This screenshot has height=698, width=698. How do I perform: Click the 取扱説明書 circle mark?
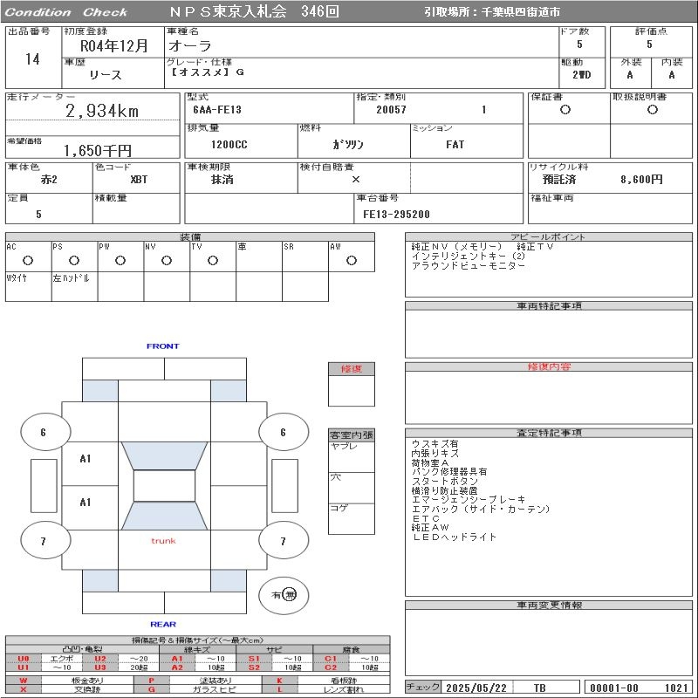click(652, 110)
